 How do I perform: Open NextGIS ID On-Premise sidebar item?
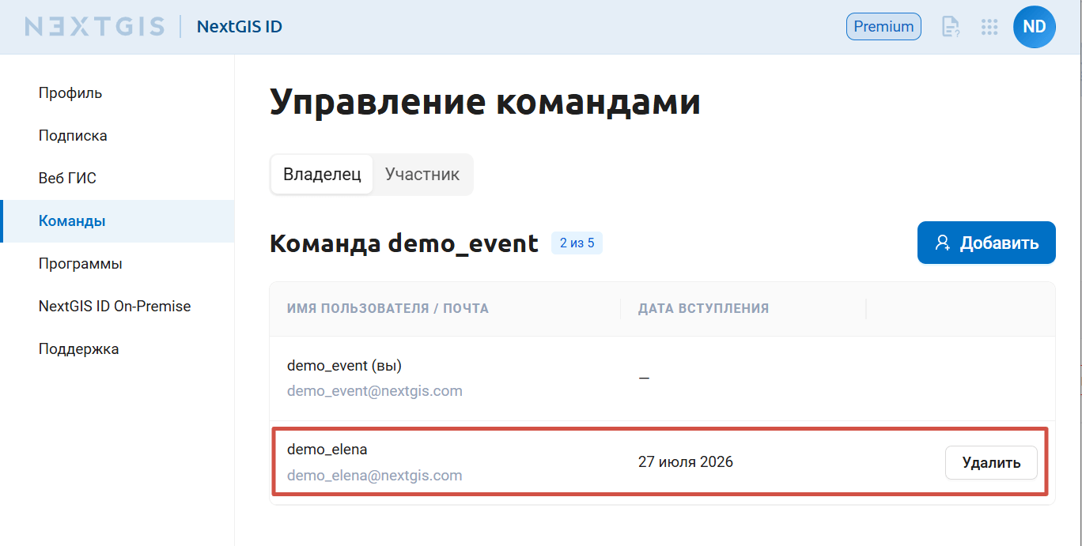point(117,307)
